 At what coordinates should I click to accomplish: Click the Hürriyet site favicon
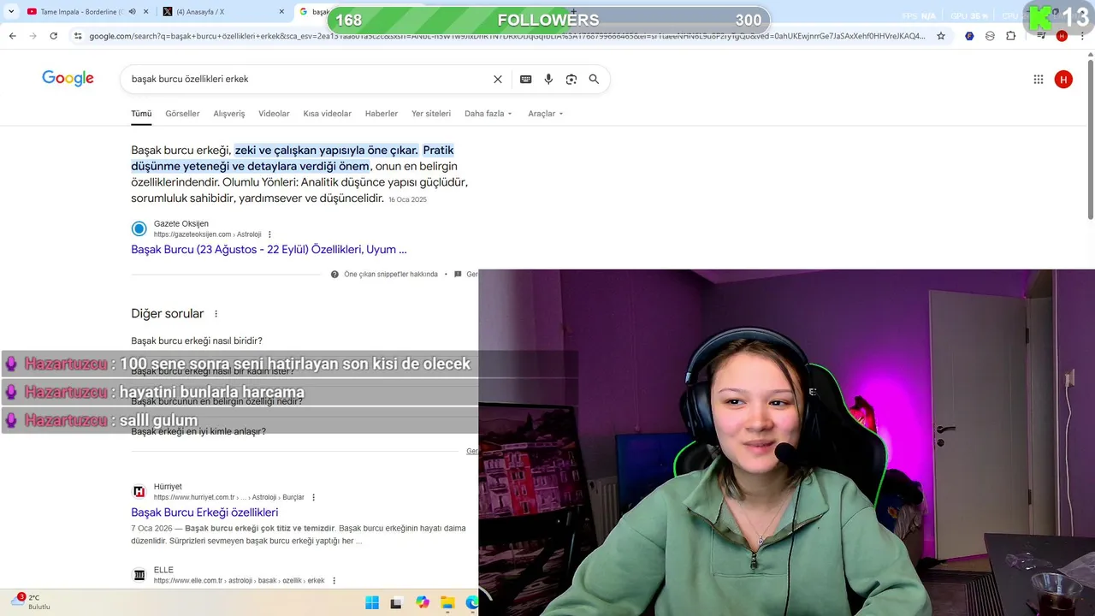tap(139, 491)
